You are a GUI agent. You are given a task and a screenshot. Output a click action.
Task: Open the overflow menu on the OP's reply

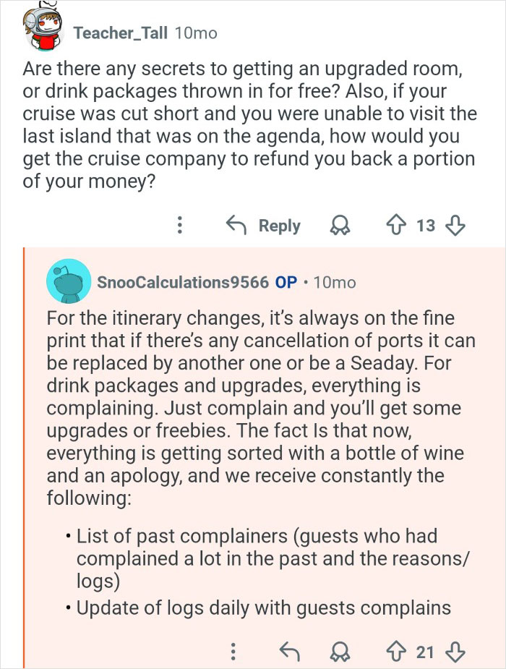tap(232, 650)
